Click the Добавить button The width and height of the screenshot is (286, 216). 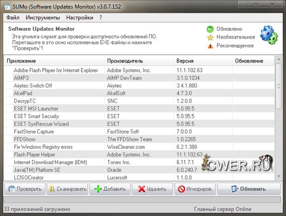110,189
